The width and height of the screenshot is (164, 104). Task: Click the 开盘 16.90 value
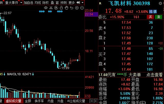click(x=158, y=80)
